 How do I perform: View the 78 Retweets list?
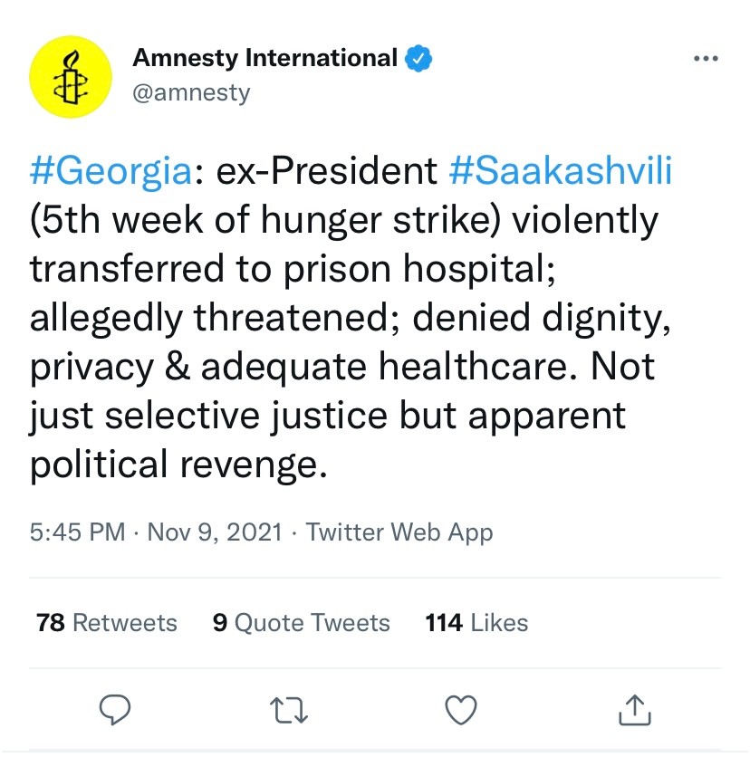tap(107, 623)
